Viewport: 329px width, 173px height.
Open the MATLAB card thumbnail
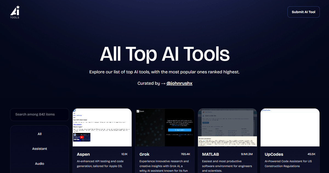[227, 127]
